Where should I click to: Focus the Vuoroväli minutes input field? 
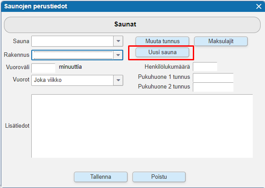44,68
